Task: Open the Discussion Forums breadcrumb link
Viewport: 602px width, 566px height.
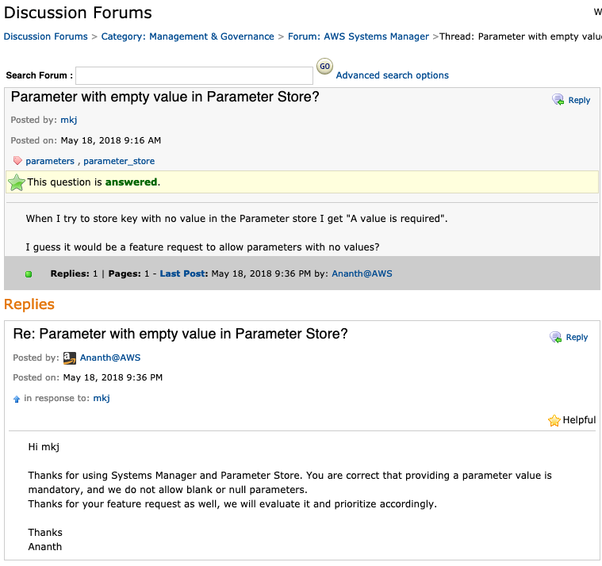Action: coord(46,36)
